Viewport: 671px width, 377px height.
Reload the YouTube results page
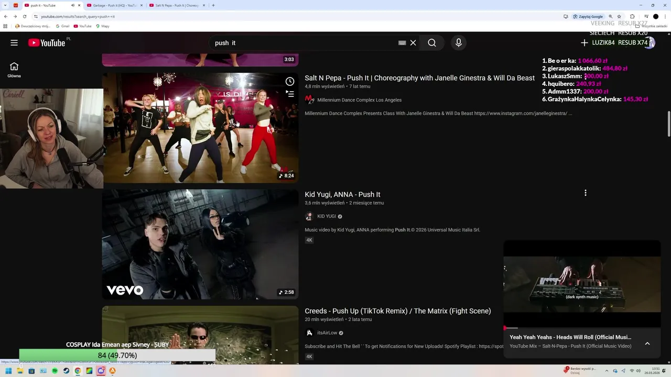(24, 16)
